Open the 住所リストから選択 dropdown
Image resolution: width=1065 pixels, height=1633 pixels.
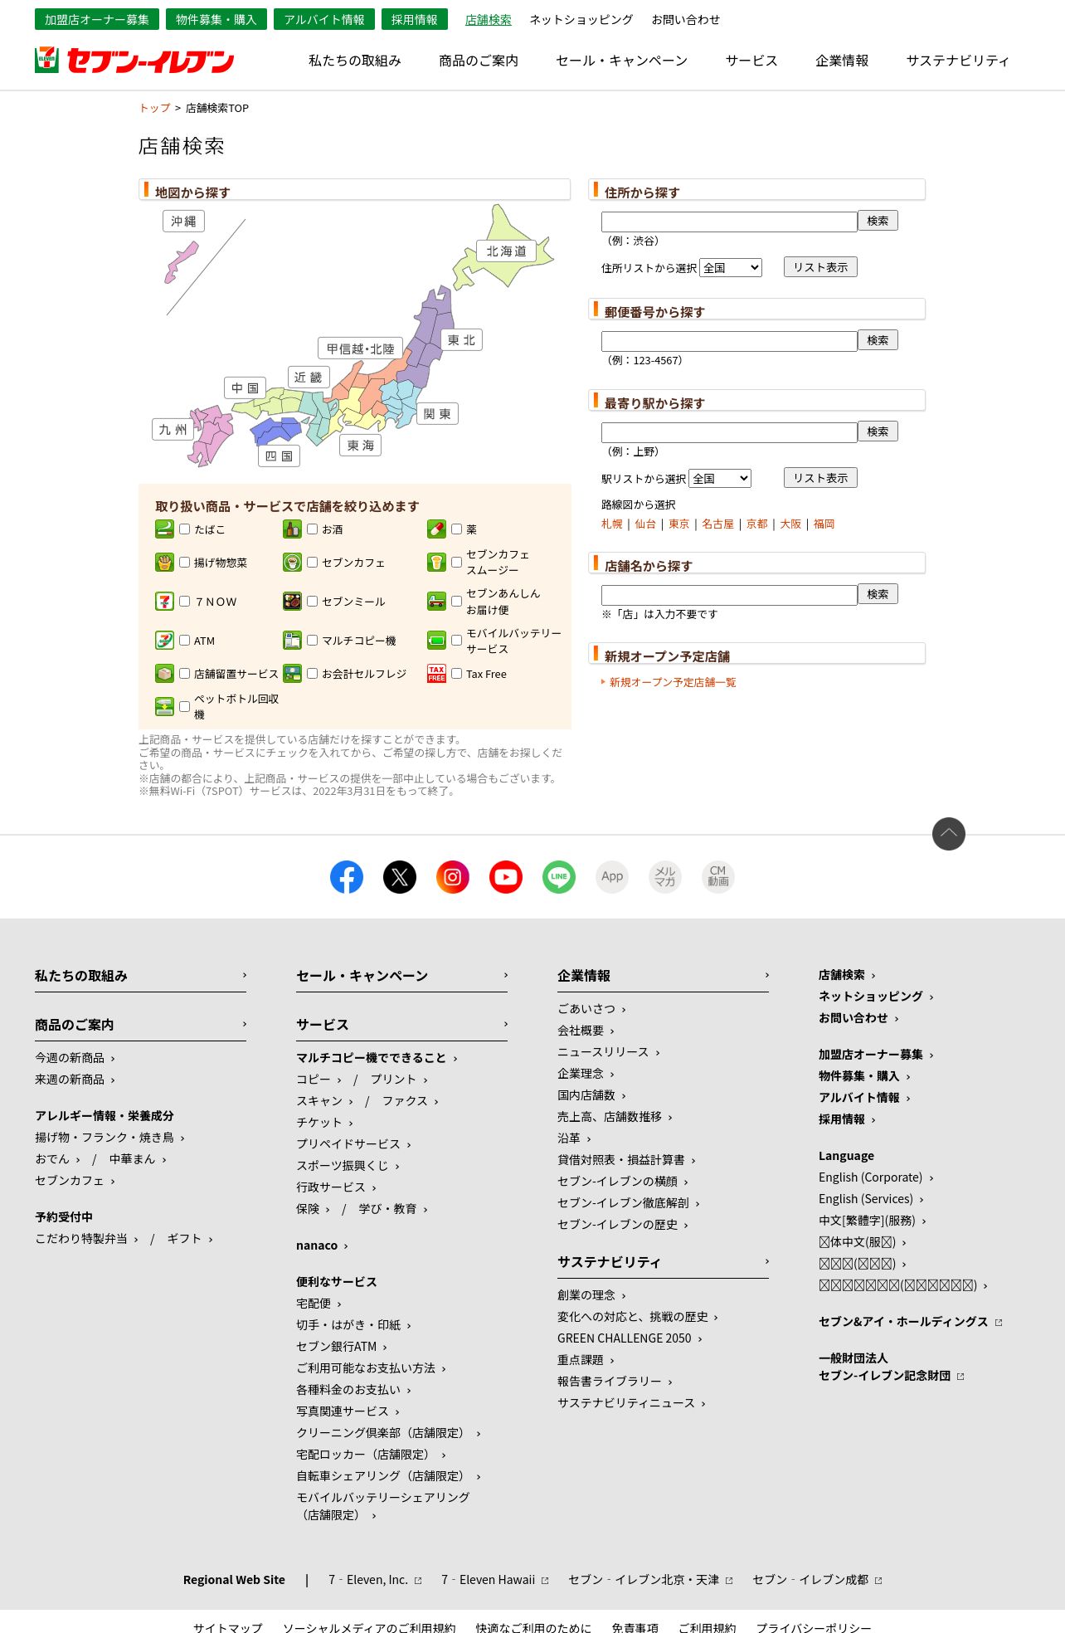731,267
